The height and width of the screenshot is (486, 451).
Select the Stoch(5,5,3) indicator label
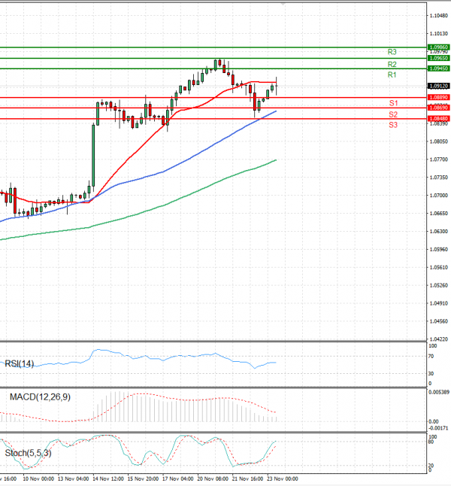tap(28, 453)
